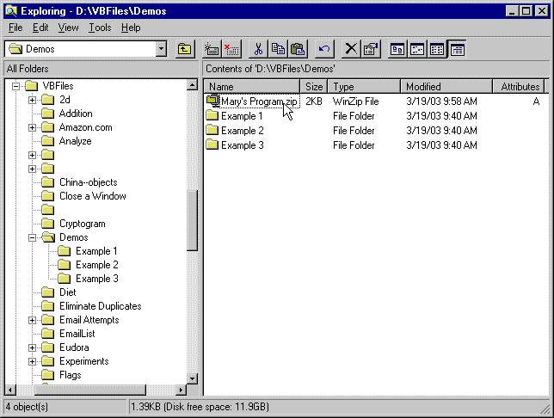Open the Tools menu
Viewport: 554px width, 418px height.
pyautogui.click(x=100, y=28)
